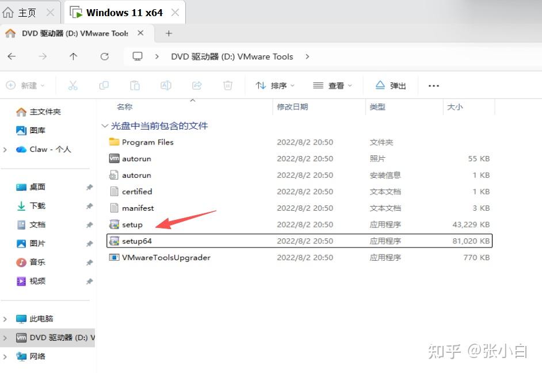
Task: Sort by the 名称 column header
Action: (125, 107)
